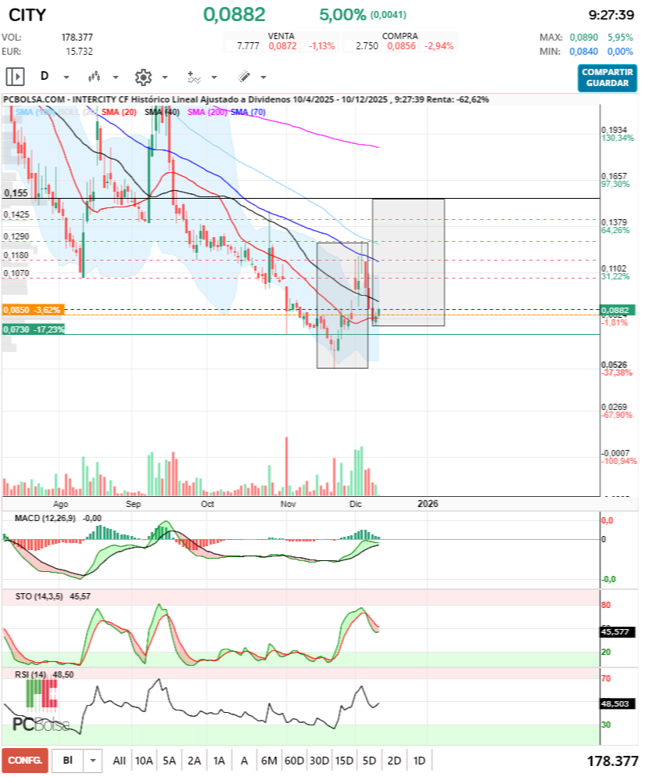Click the 0,155 horizontal price line label
This screenshot has width=649, height=777.
[x=16, y=192]
